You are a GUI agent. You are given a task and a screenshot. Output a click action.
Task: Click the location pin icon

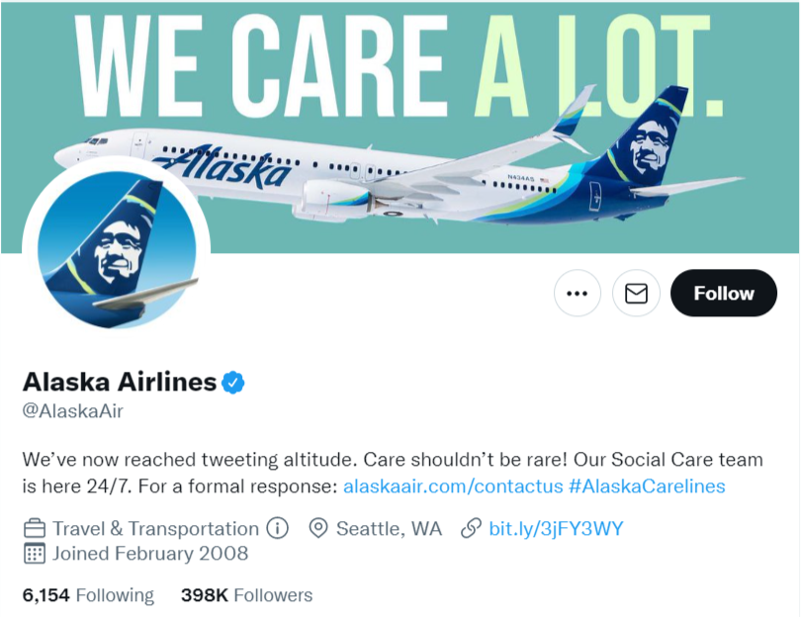point(318,528)
